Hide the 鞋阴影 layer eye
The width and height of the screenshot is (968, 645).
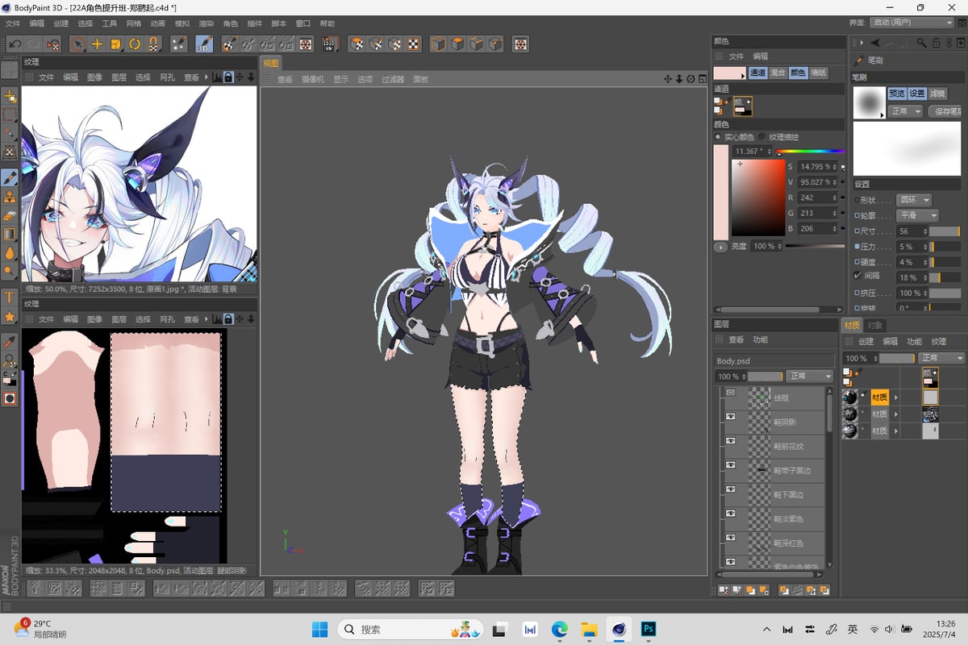pos(731,417)
